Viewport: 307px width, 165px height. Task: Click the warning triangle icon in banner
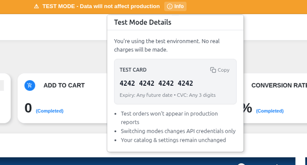pos(36,6)
